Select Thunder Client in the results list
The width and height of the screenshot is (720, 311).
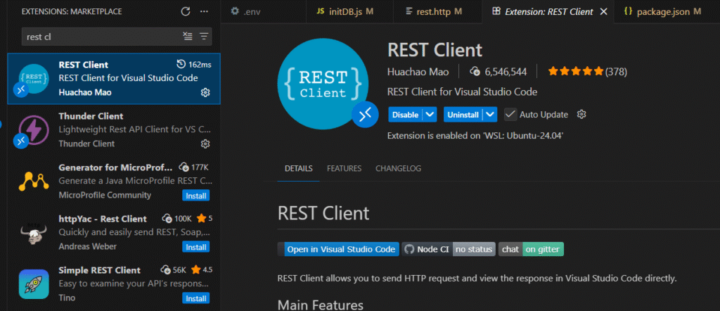(x=114, y=130)
